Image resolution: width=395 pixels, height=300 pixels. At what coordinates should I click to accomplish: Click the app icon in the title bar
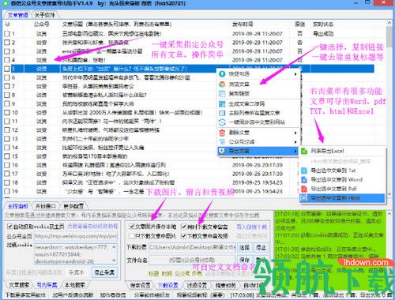(5, 3)
